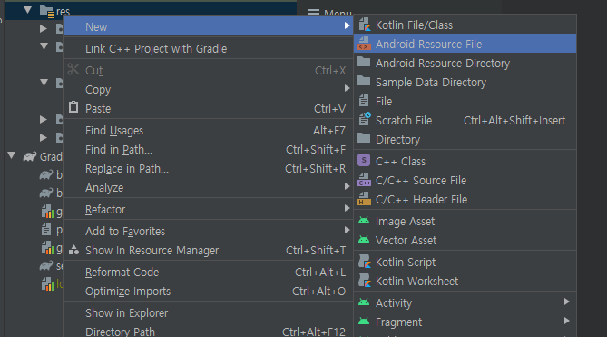Click the scissors Cut icon
Image resolution: width=607 pixels, height=337 pixels.
(x=73, y=70)
